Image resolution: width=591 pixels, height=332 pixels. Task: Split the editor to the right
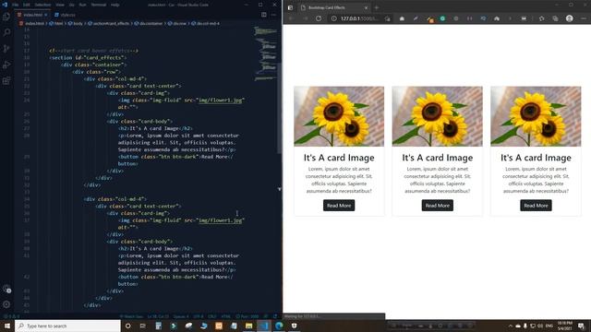(264, 15)
